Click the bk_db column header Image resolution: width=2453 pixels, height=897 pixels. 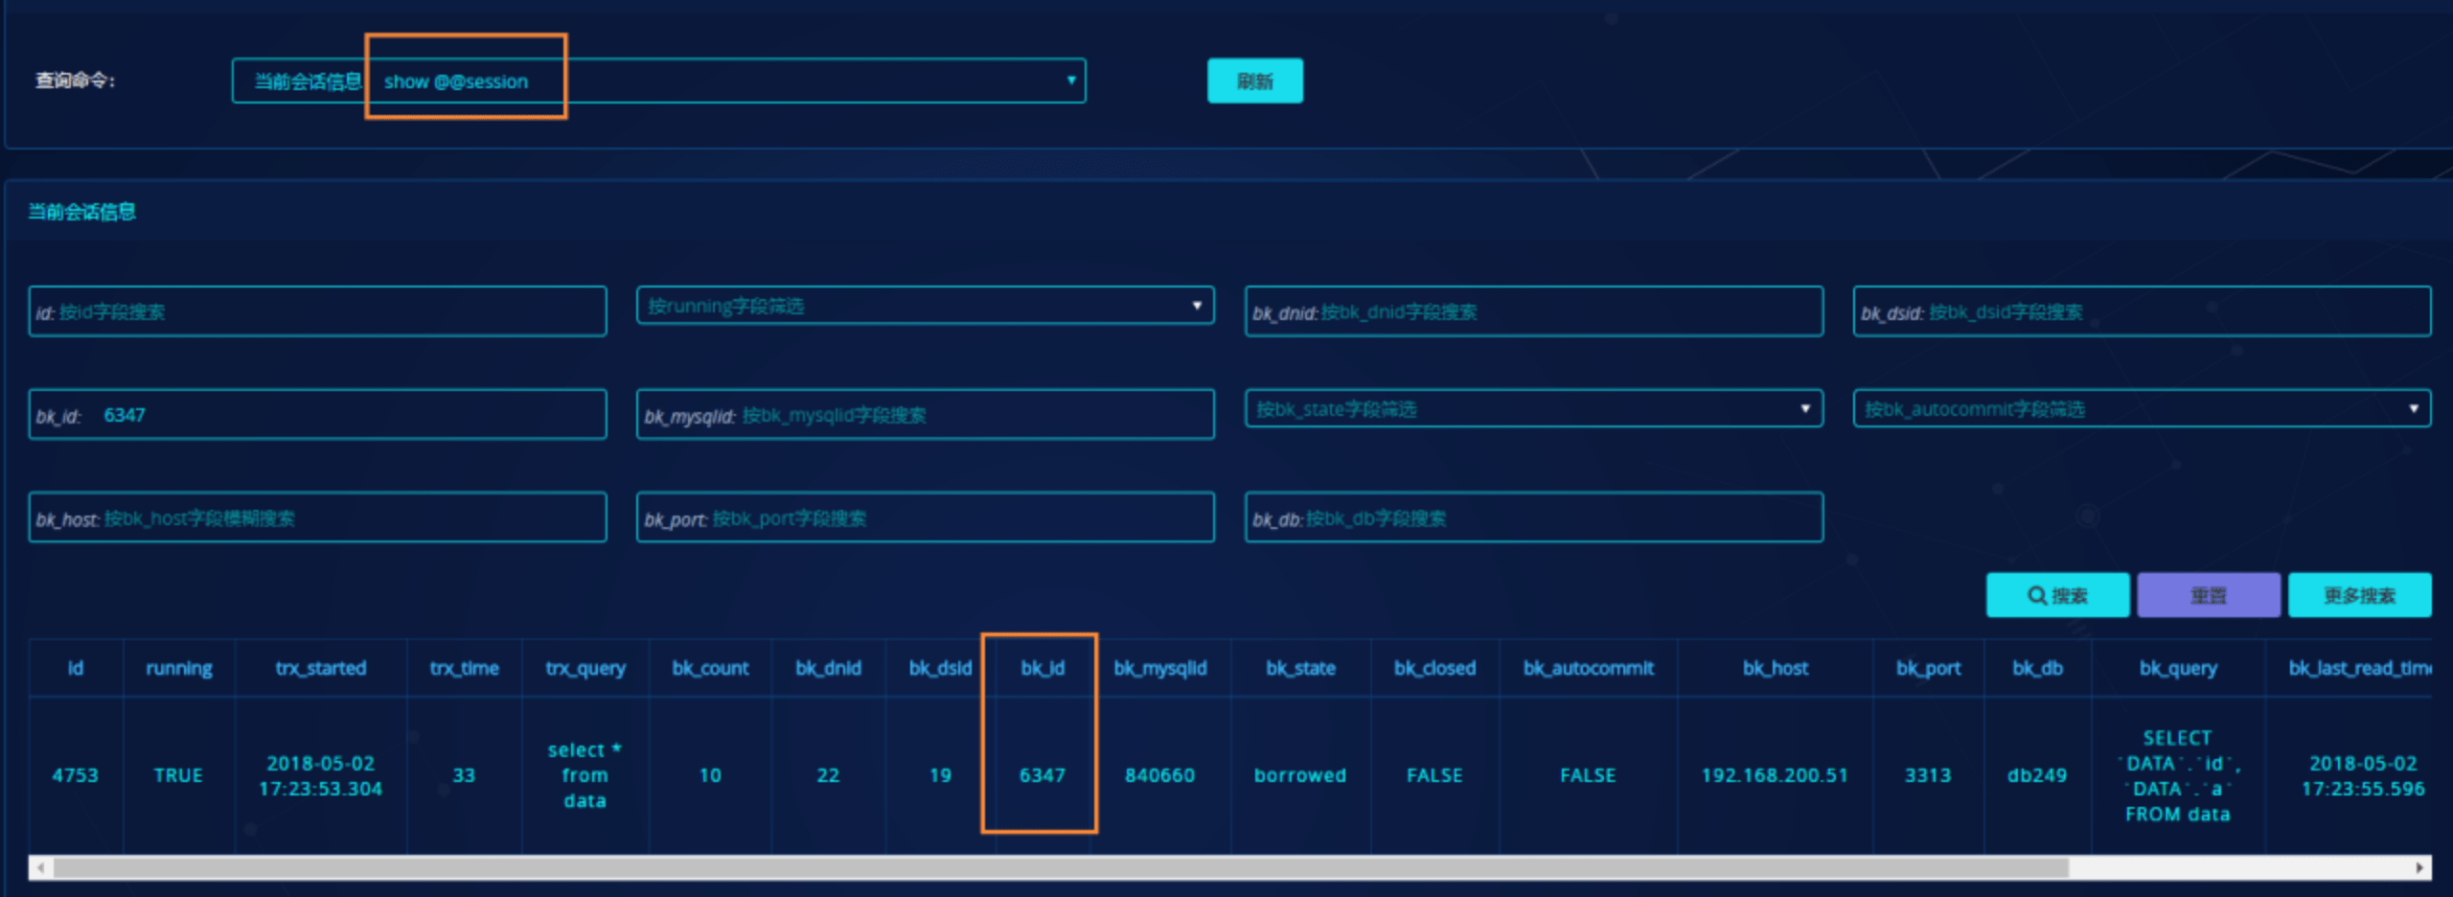pos(2037,668)
